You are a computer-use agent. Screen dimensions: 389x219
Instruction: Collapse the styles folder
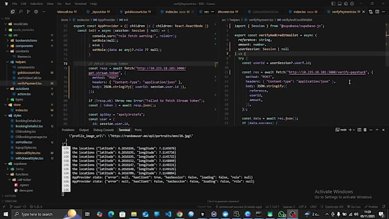(x=18, y=115)
